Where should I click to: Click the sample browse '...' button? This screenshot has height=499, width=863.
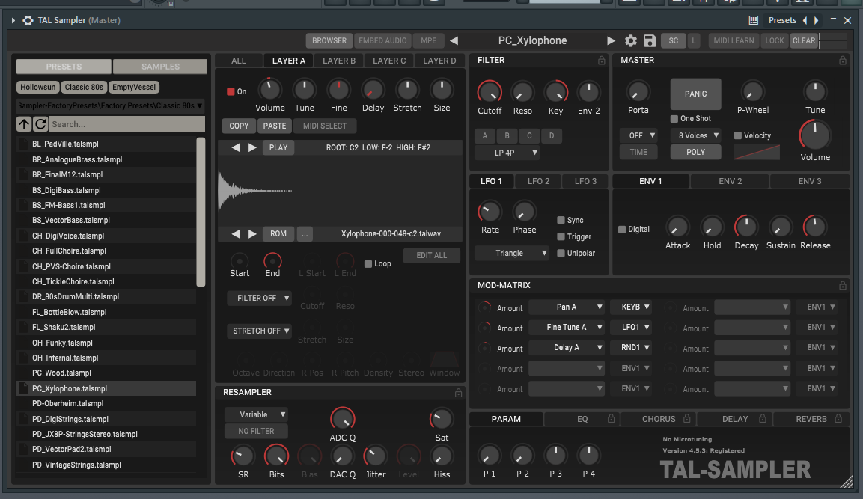[305, 234]
